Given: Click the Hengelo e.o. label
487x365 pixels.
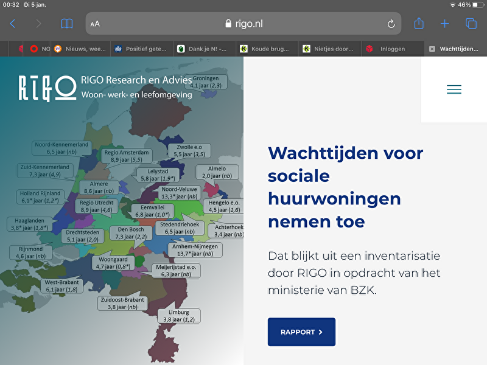Looking at the screenshot, I should pos(224,206).
